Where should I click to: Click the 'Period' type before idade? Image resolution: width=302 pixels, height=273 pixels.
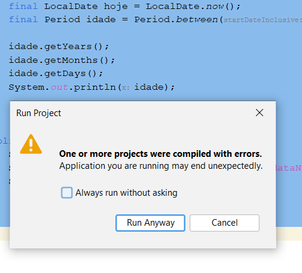[x=62, y=20]
